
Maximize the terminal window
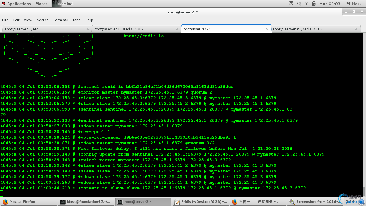pos(354,12)
